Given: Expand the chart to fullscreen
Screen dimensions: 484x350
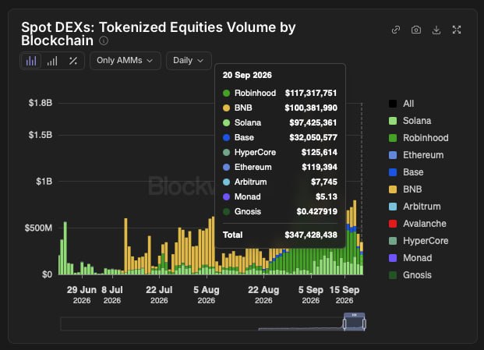Looking at the screenshot, I should (457, 30).
